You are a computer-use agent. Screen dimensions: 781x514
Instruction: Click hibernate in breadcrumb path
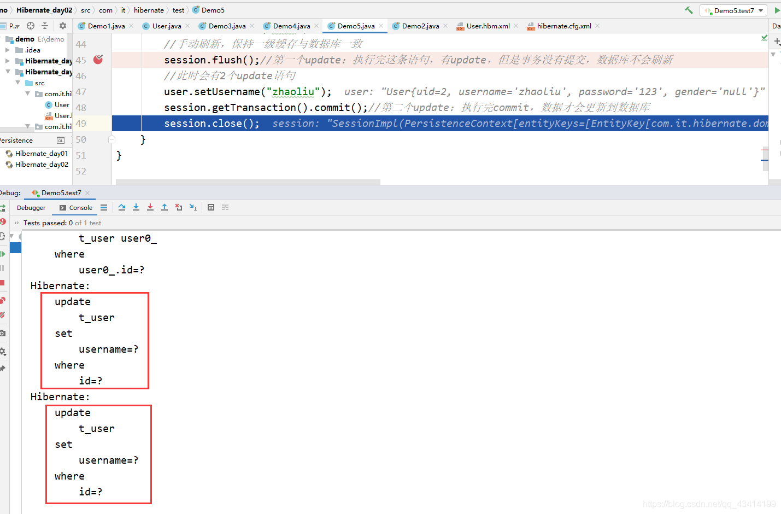pos(149,10)
